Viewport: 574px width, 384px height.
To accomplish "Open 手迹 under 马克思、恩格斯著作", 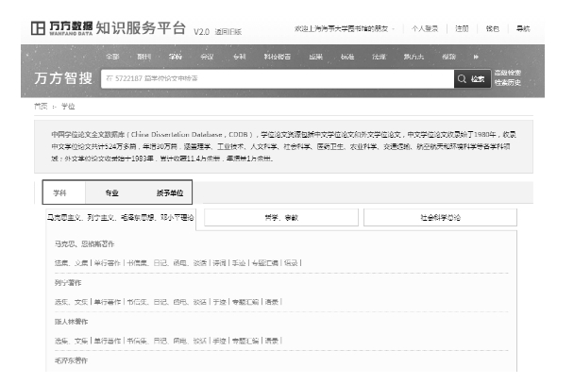I will tap(239, 263).
